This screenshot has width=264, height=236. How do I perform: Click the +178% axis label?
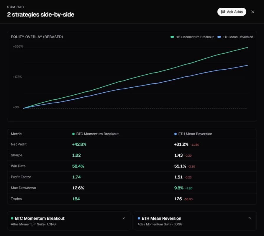click(17, 77)
